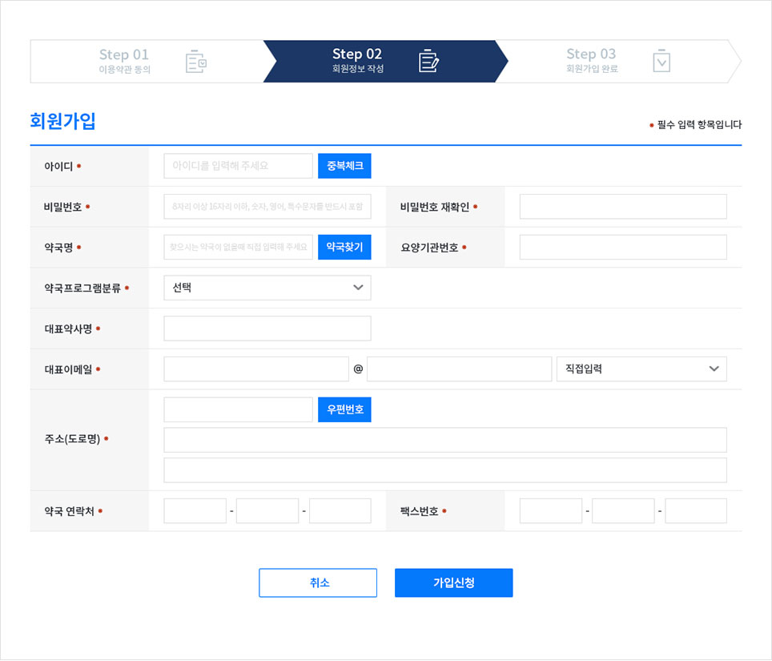Viewport: 772px width, 661px height.
Task: Click the 중복체크 ID duplicate check button
Action: [344, 166]
